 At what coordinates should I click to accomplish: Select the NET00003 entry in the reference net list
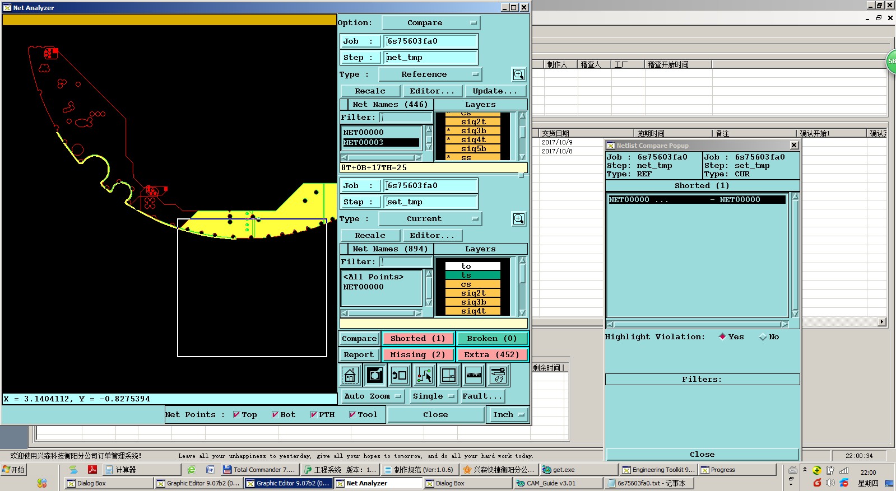pyautogui.click(x=381, y=143)
